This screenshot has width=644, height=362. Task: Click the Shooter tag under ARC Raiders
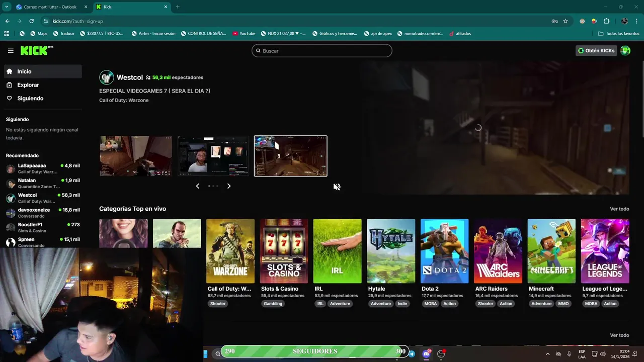point(486,304)
